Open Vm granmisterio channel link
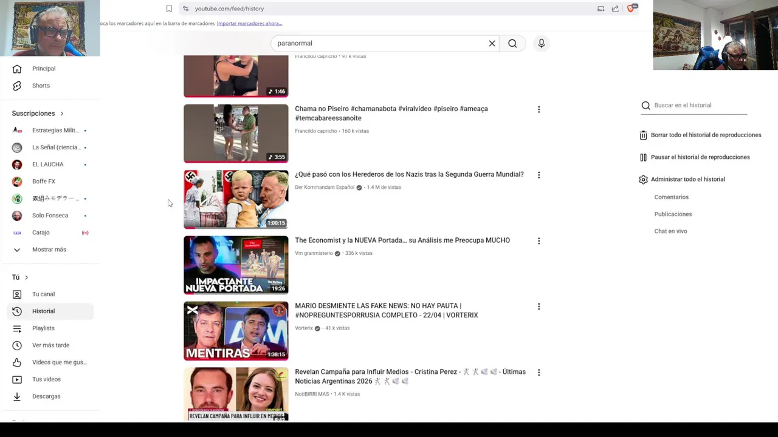The image size is (778, 437). 314,253
